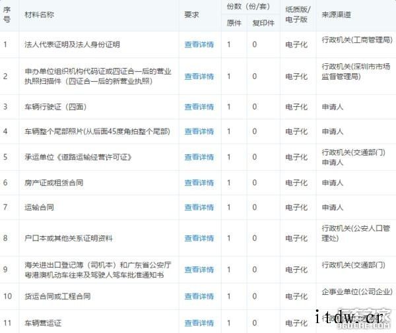Click the 要求 column header
This screenshot has height=333, width=396.
(x=191, y=15)
